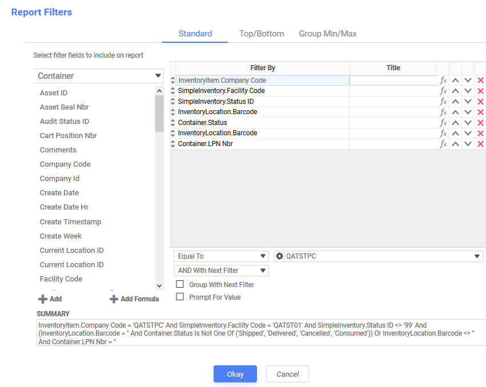The height and width of the screenshot is (387, 486).
Task: Remove the Container.LPN Nbr filter row
Action: pos(479,143)
